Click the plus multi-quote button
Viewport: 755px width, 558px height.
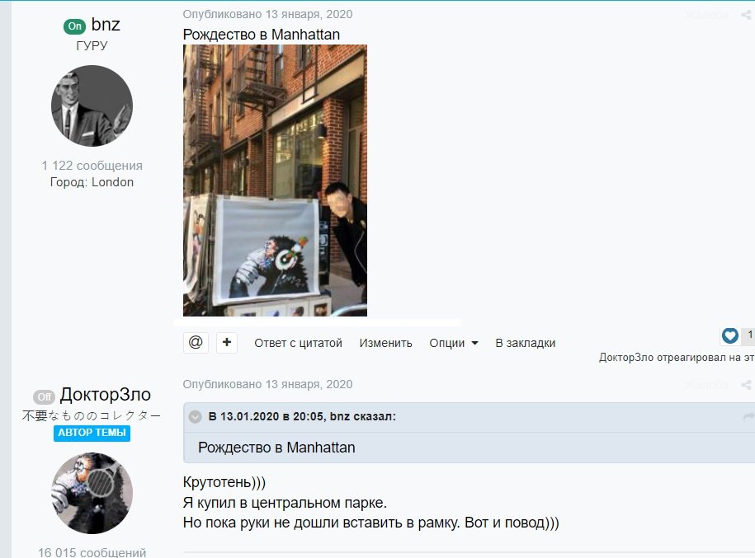[x=227, y=343]
